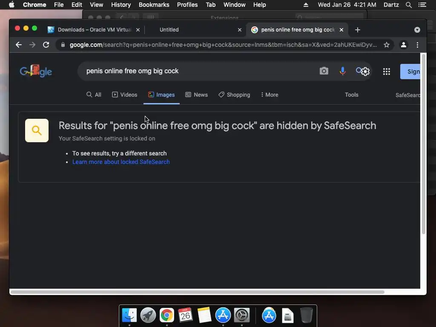Open Launchpad from the Dock
Image resolution: width=436 pixels, height=327 pixels.
tap(148, 316)
